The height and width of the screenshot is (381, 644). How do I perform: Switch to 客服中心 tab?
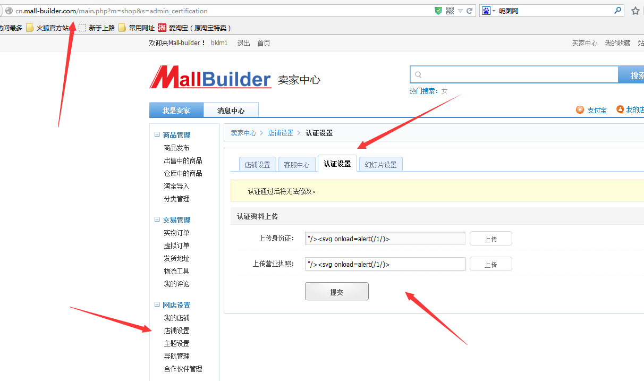[296, 165]
